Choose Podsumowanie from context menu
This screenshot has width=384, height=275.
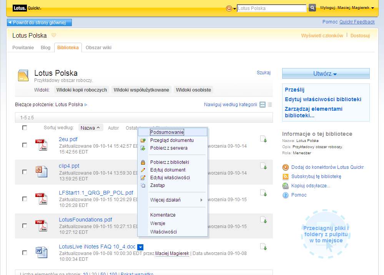tap(173, 132)
